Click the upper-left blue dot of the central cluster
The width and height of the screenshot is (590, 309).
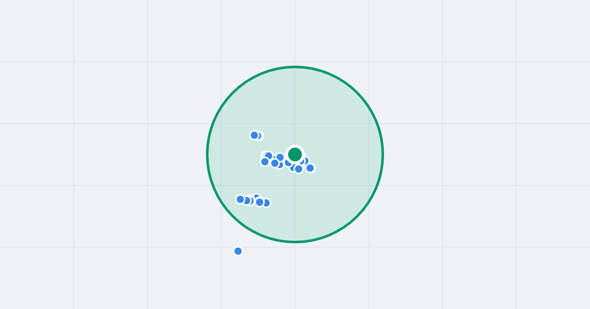(268, 155)
